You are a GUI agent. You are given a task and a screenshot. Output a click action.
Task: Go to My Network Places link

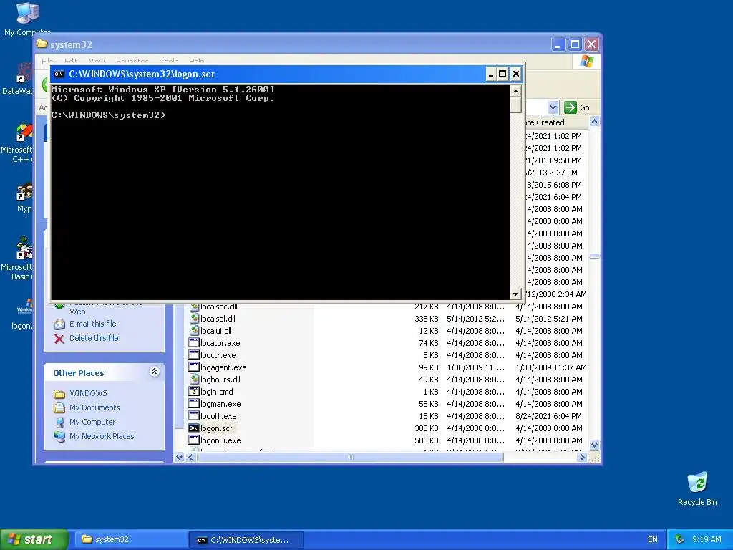(x=102, y=436)
